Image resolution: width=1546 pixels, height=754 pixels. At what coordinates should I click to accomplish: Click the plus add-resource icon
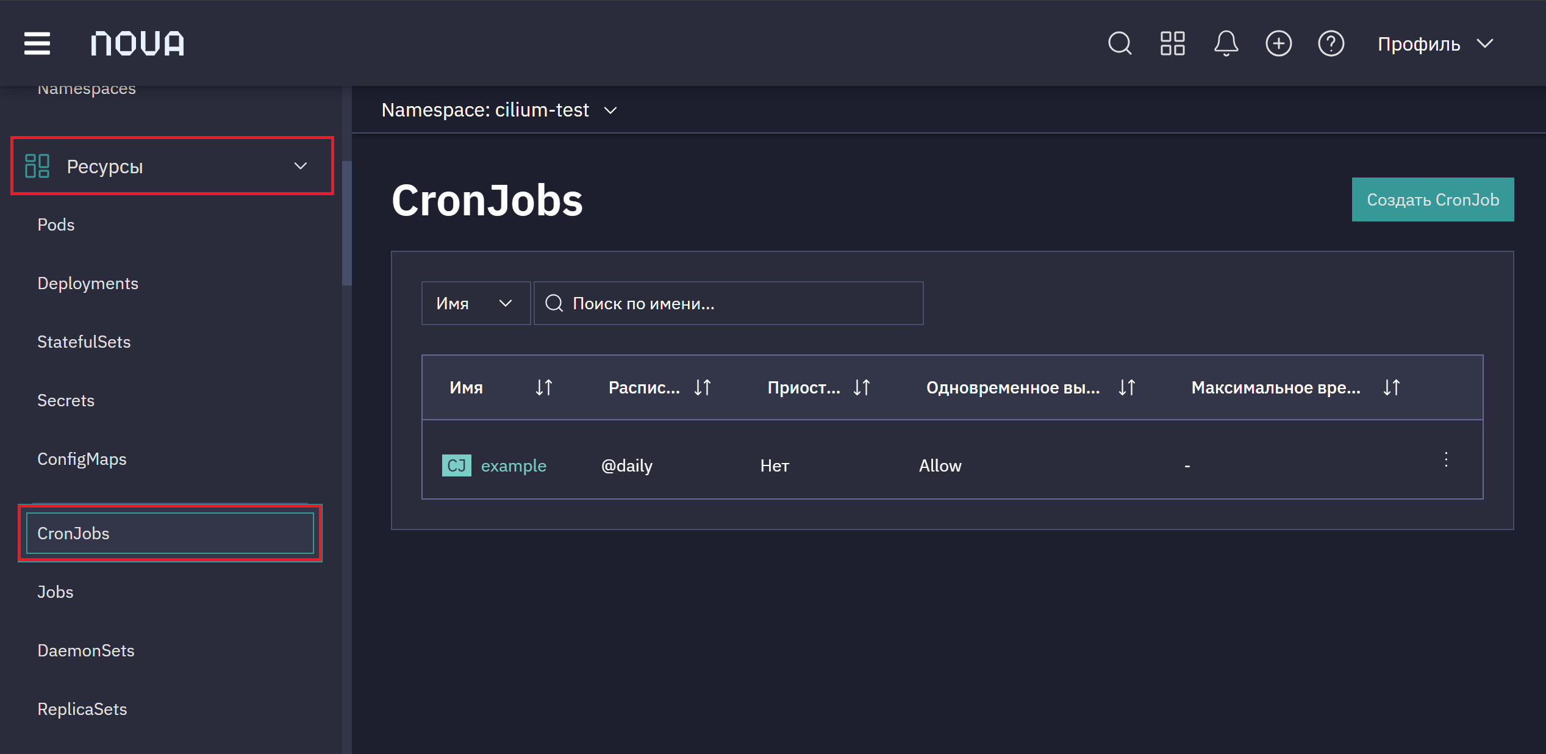click(1279, 43)
